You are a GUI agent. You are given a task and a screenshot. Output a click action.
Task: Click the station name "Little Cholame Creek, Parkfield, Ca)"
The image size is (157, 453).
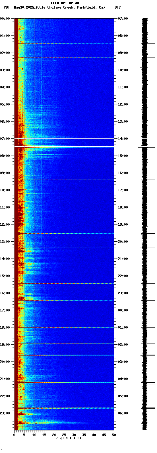pyautogui.click(x=69, y=7)
